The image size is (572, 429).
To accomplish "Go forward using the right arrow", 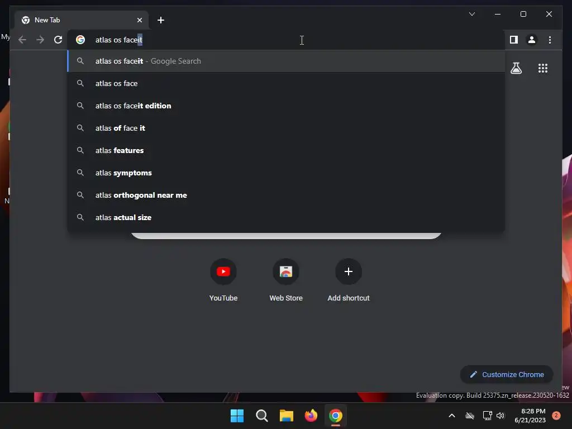I will click(40, 40).
